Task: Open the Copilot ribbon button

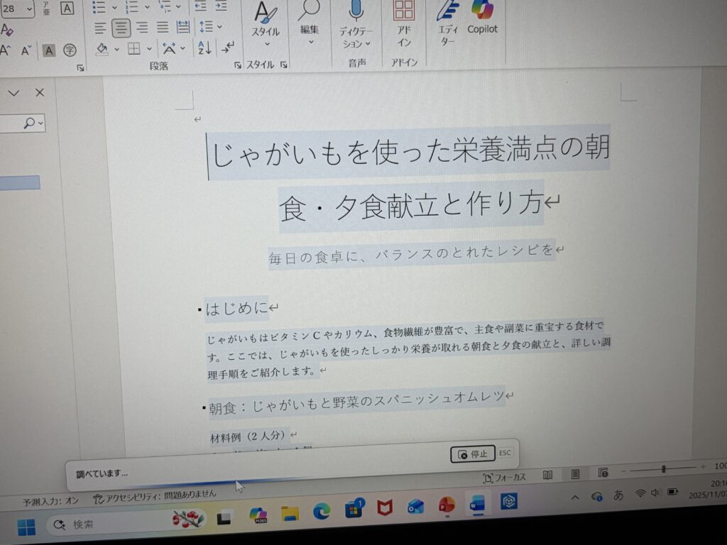Action: 482,17
